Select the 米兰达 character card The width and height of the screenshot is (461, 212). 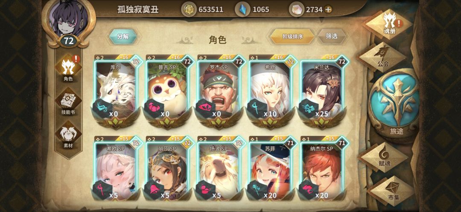[x=322, y=92]
